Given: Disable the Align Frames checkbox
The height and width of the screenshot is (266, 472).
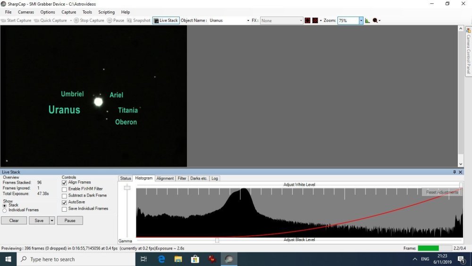Looking at the screenshot, I should 65,182.
